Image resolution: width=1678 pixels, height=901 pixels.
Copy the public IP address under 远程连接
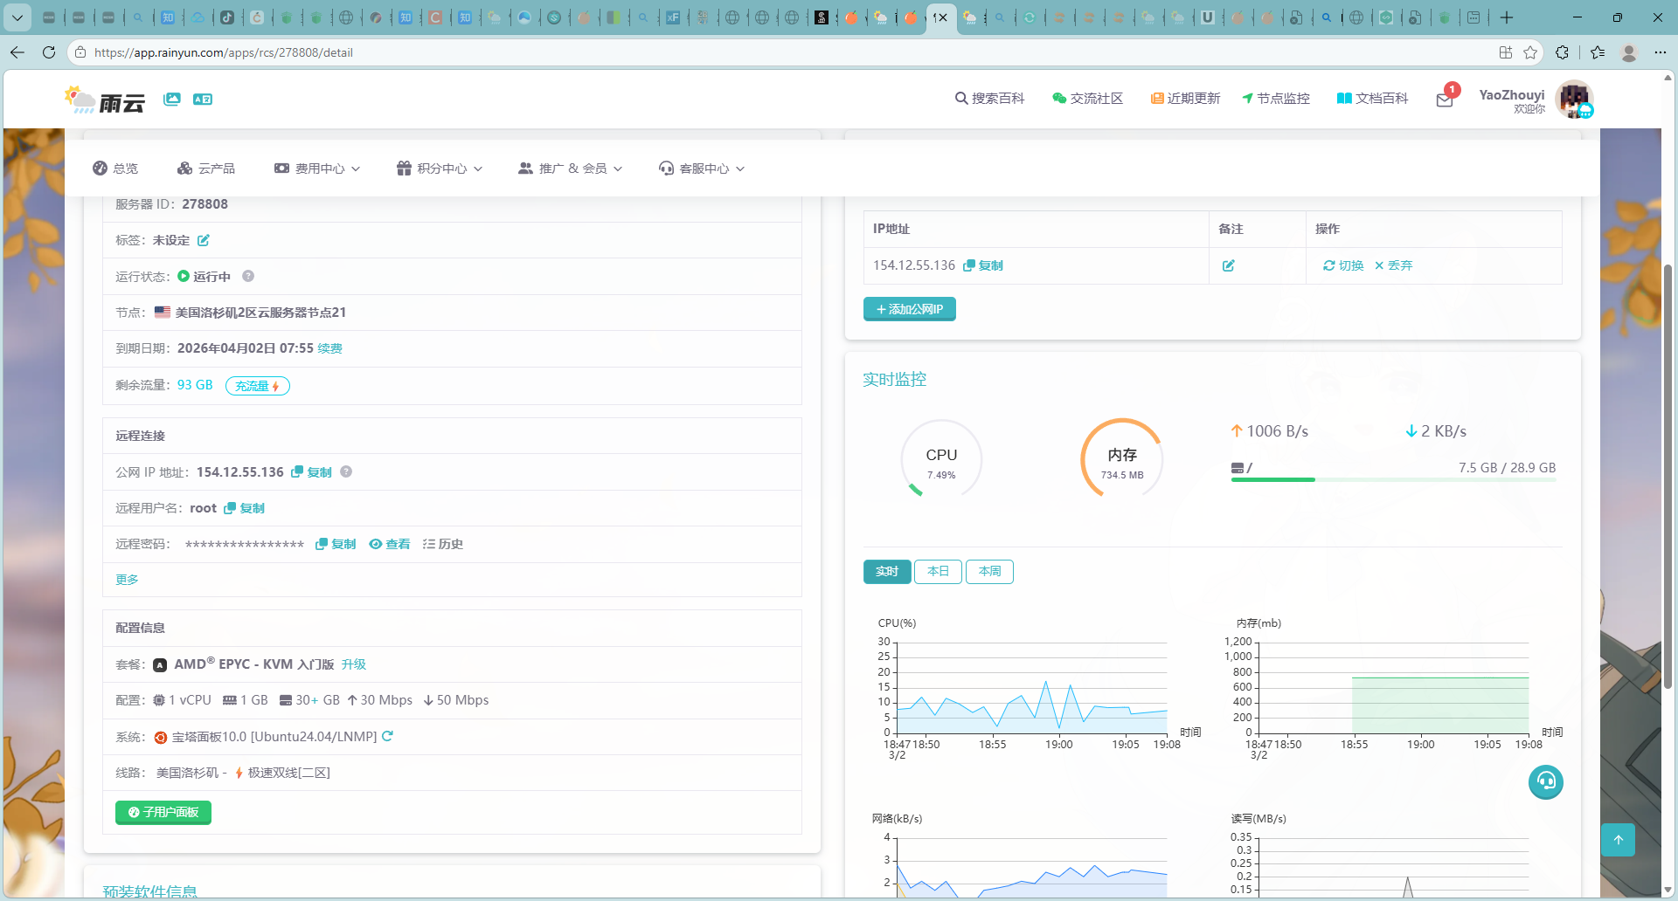(x=312, y=472)
